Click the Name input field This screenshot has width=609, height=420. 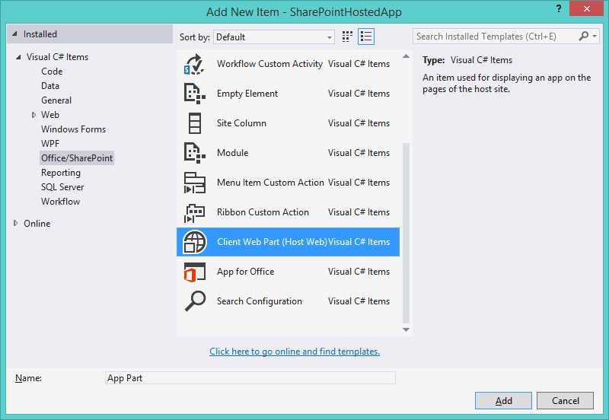coord(250,378)
